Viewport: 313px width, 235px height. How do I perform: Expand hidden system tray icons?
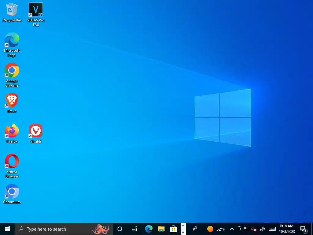232,229
